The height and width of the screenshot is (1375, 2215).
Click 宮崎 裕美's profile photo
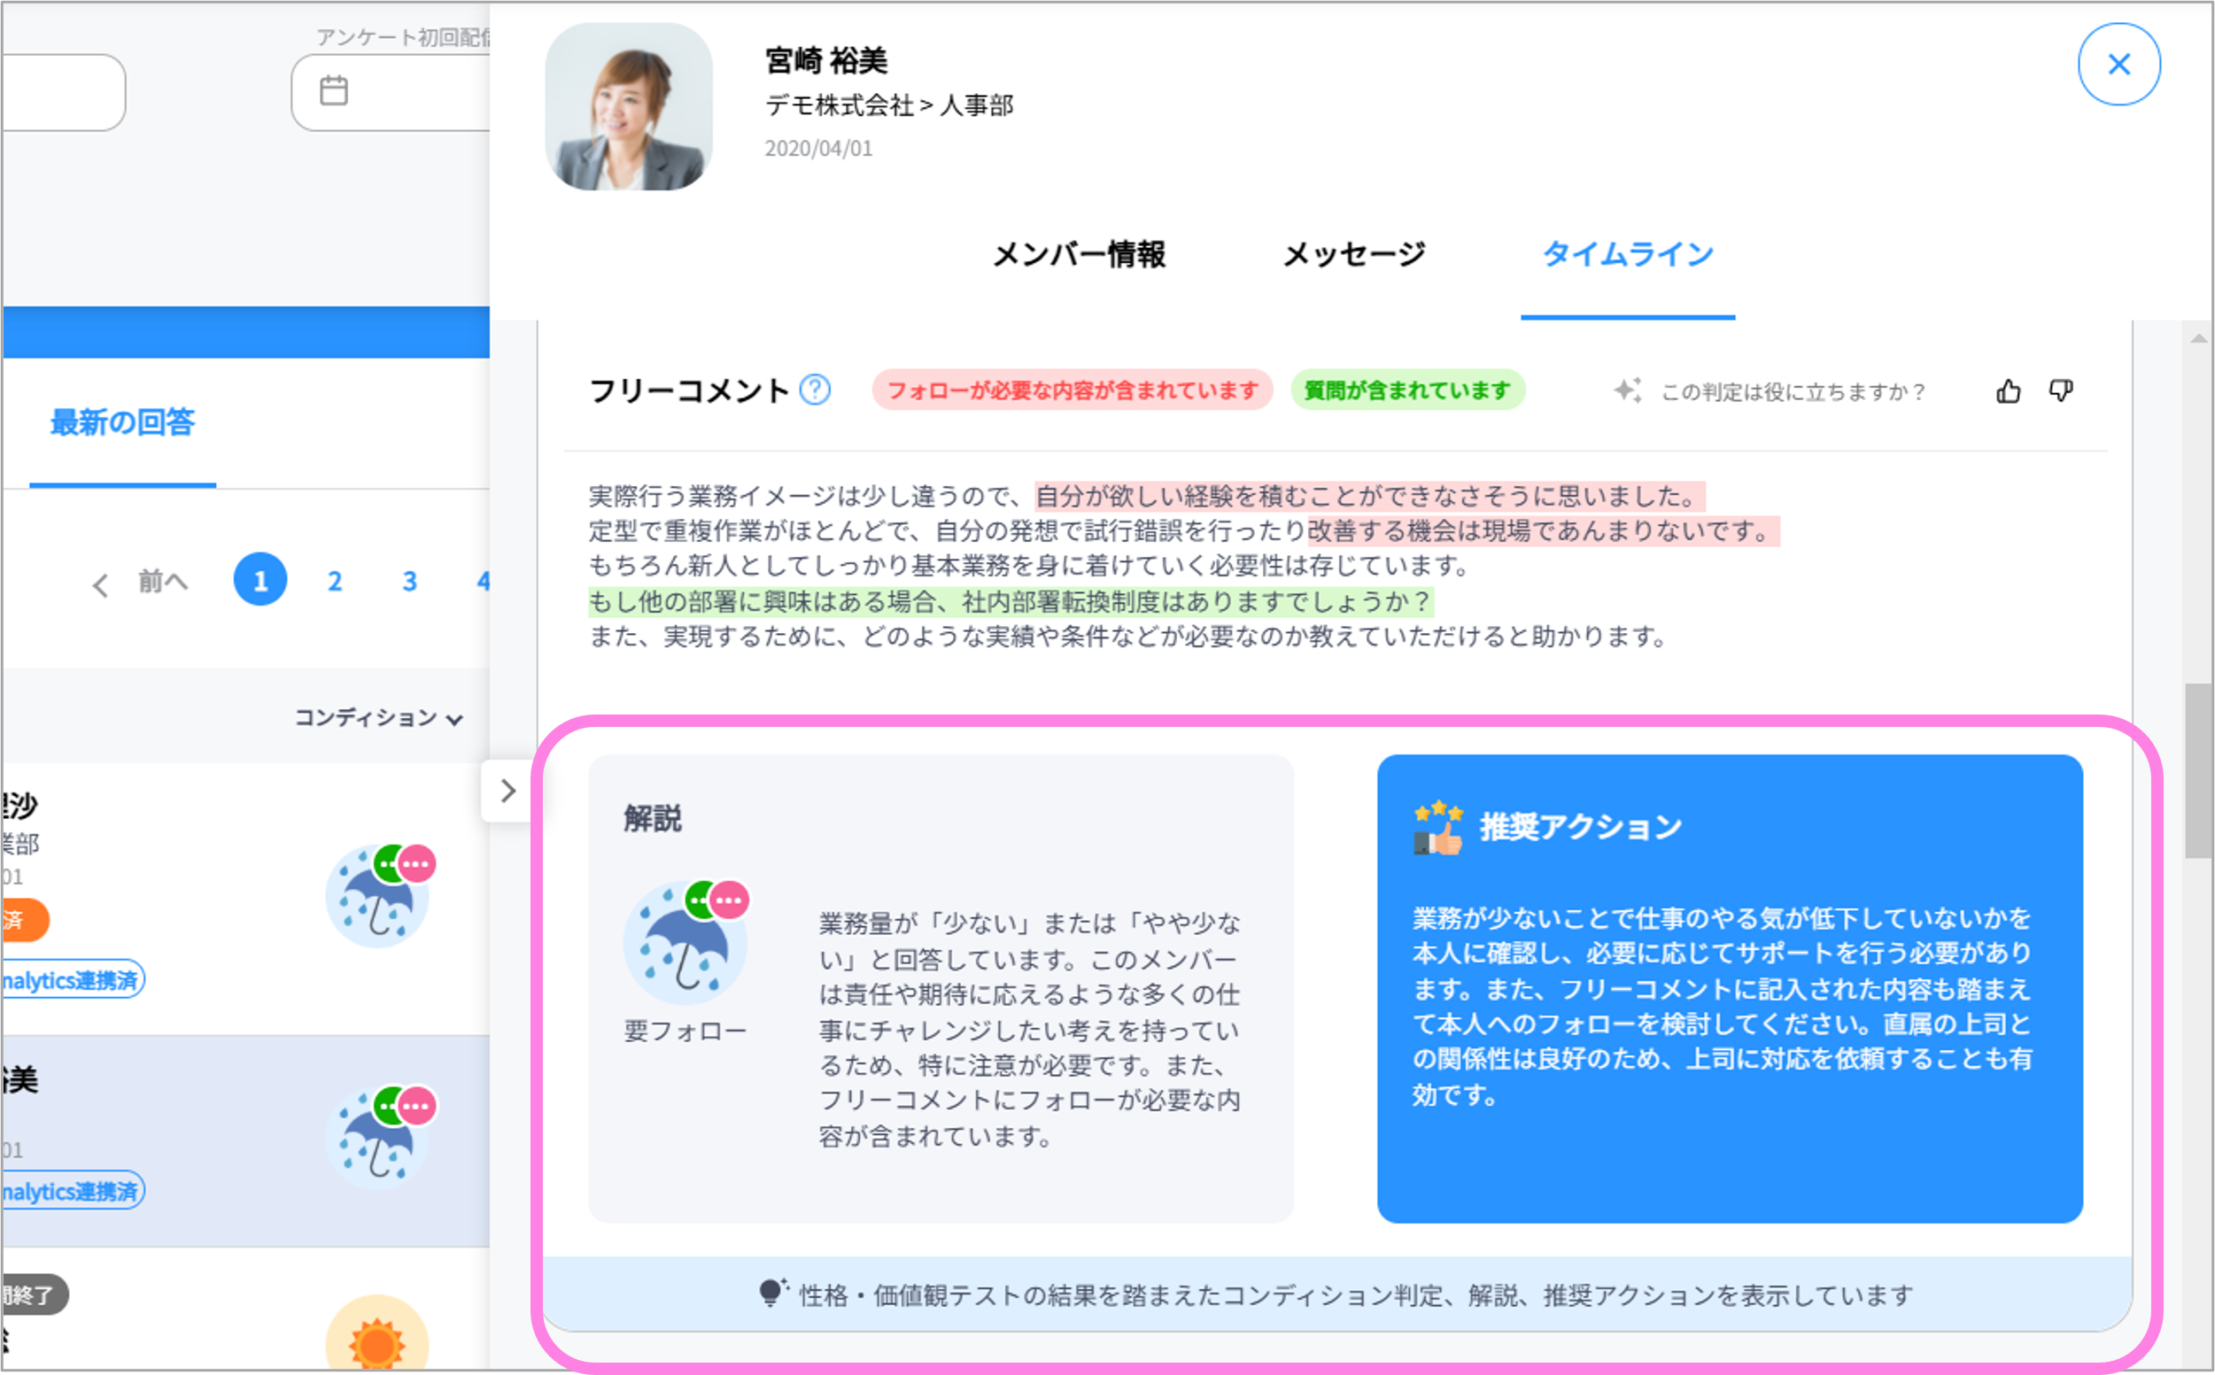629,106
